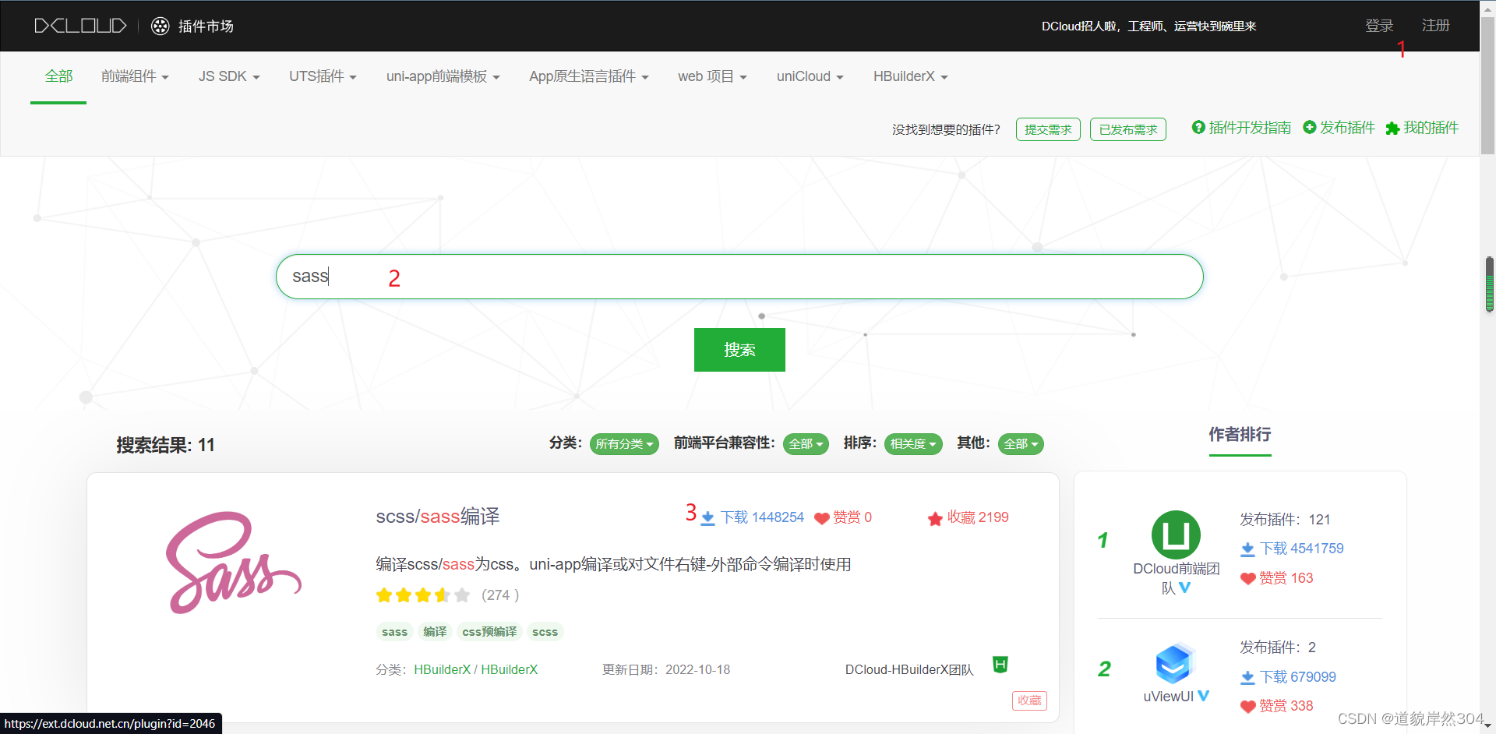Click the 收藏 button on the plugin card

[x=1029, y=700]
